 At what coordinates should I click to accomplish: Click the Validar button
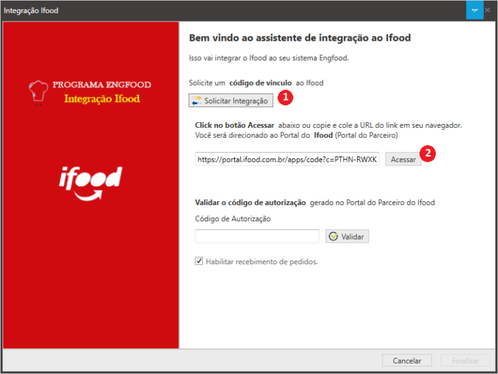pos(347,236)
